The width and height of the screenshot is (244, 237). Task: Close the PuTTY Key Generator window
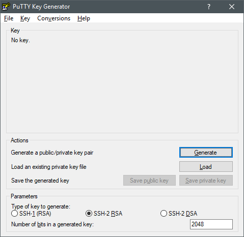coord(232,7)
